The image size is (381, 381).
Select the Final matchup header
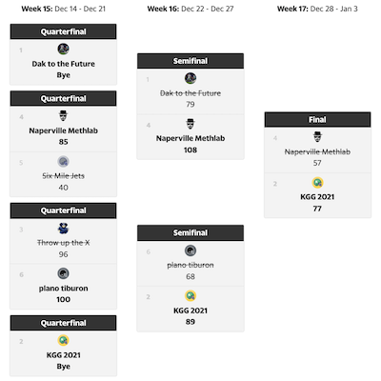click(x=317, y=120)
